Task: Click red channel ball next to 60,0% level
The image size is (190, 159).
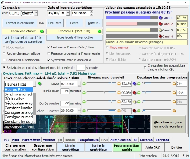Action: 135,93
